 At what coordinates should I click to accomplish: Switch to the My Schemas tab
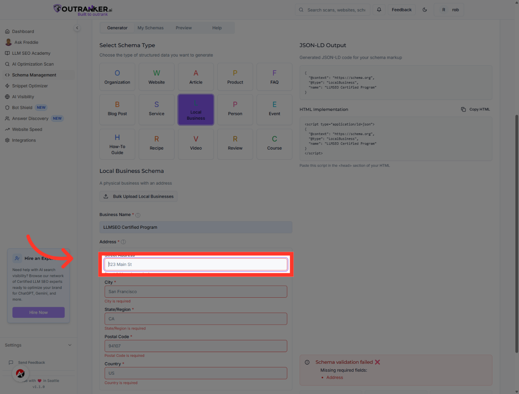[x=150, y=28]
